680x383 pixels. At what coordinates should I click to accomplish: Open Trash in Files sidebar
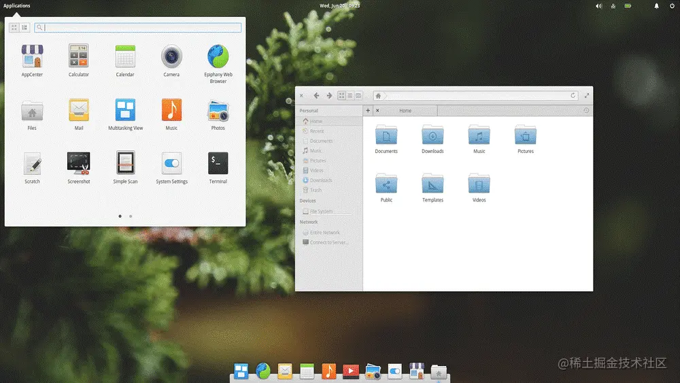pos(328,190)
